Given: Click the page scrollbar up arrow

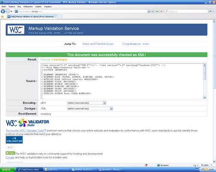Looking at the screenshot, I should [214, 21].
